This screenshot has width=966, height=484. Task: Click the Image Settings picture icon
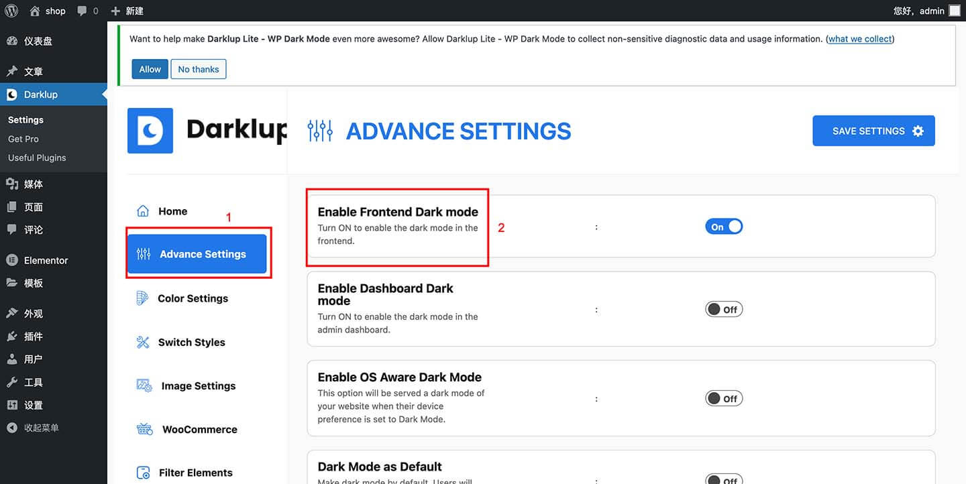[144, 385]
